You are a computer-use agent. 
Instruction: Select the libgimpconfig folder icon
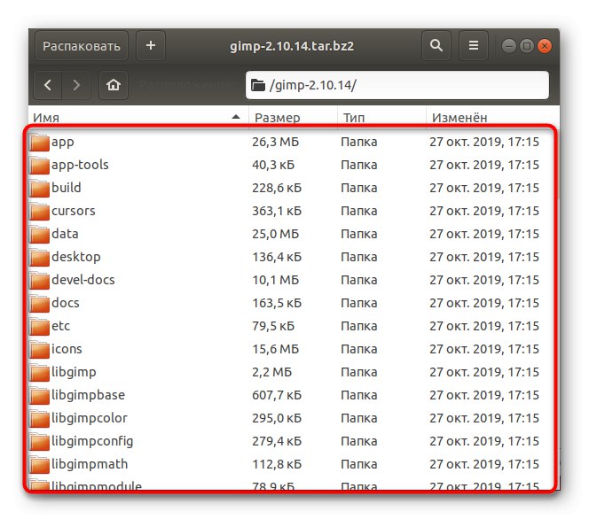pyautogui.click(x=39, y=441)
